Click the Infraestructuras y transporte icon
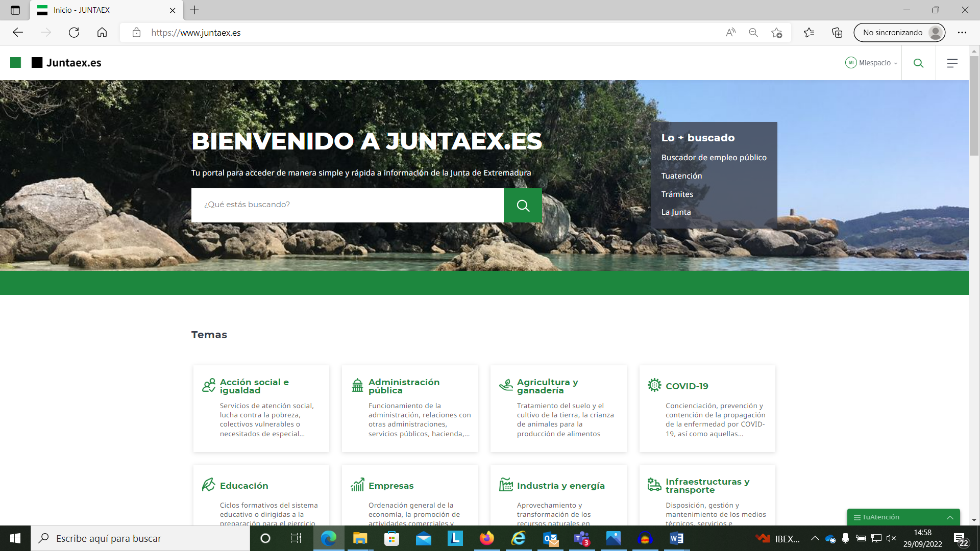980x551 pixels. click(654, 485)
